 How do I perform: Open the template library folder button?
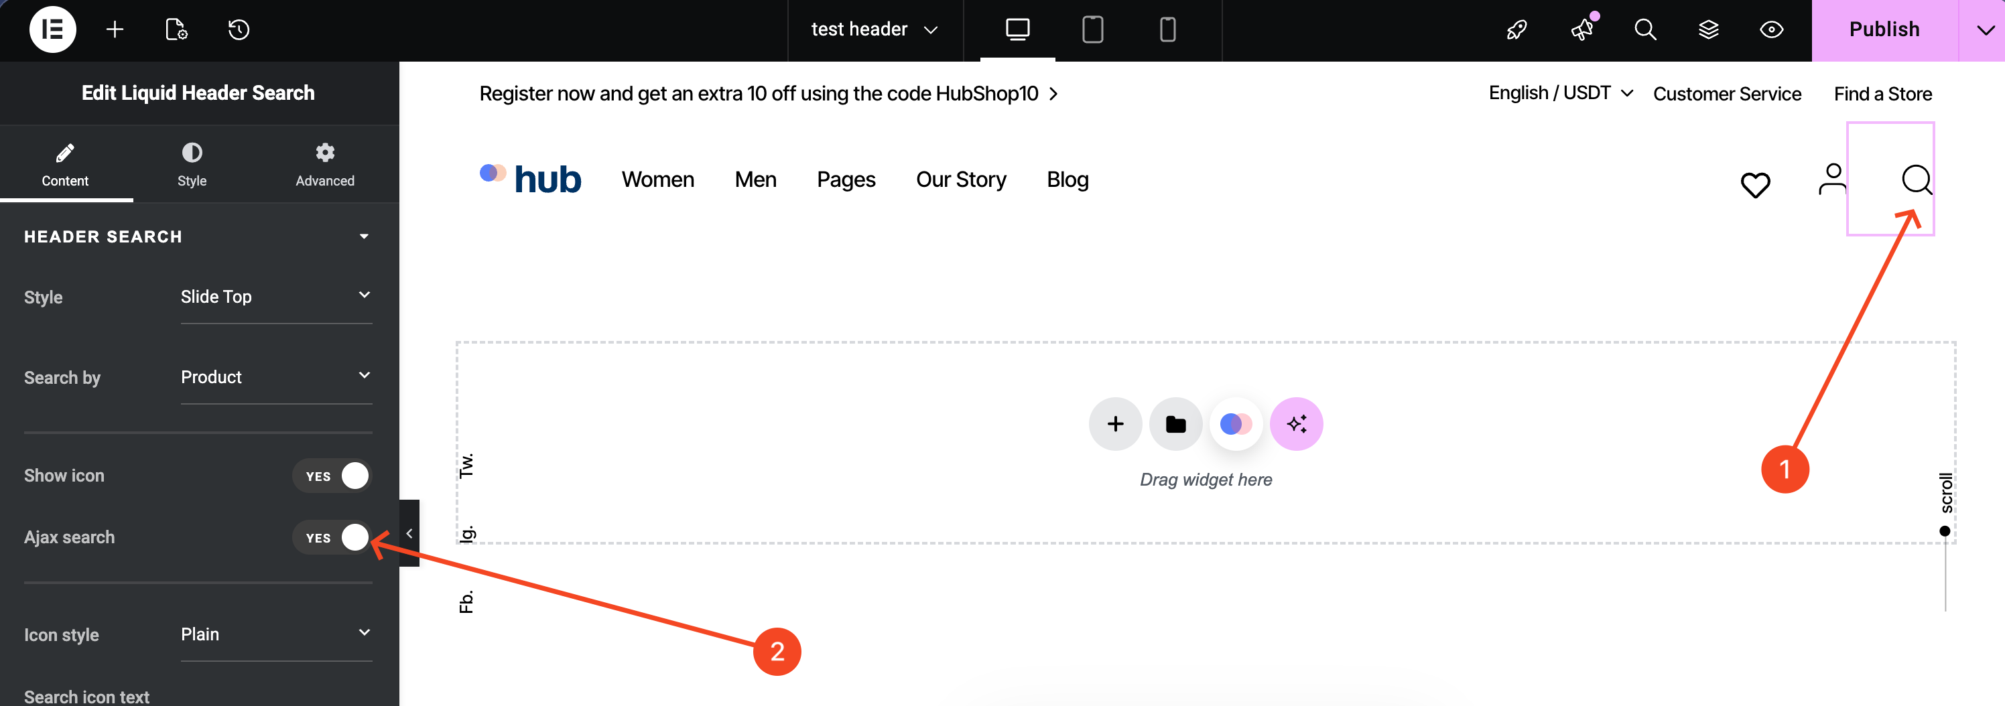point(1175,423)
